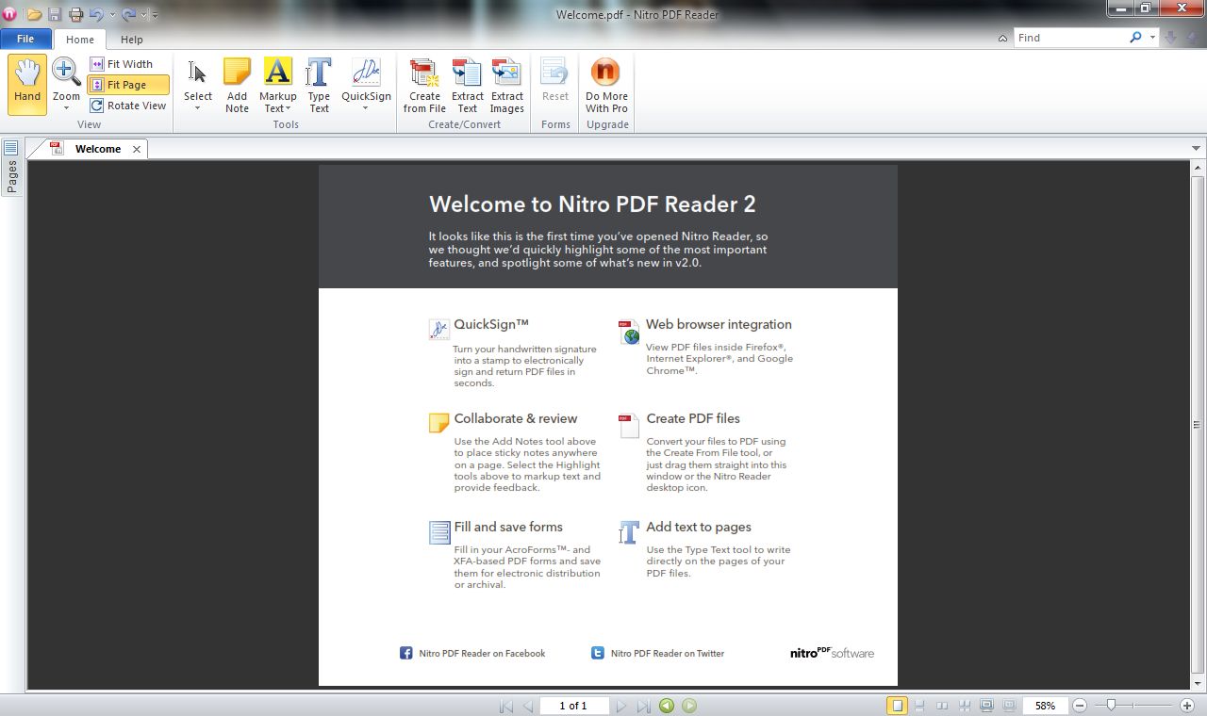1207x716 pixels.
Task: Click the 58% zoom percentage field
Action: [1045, 706]
